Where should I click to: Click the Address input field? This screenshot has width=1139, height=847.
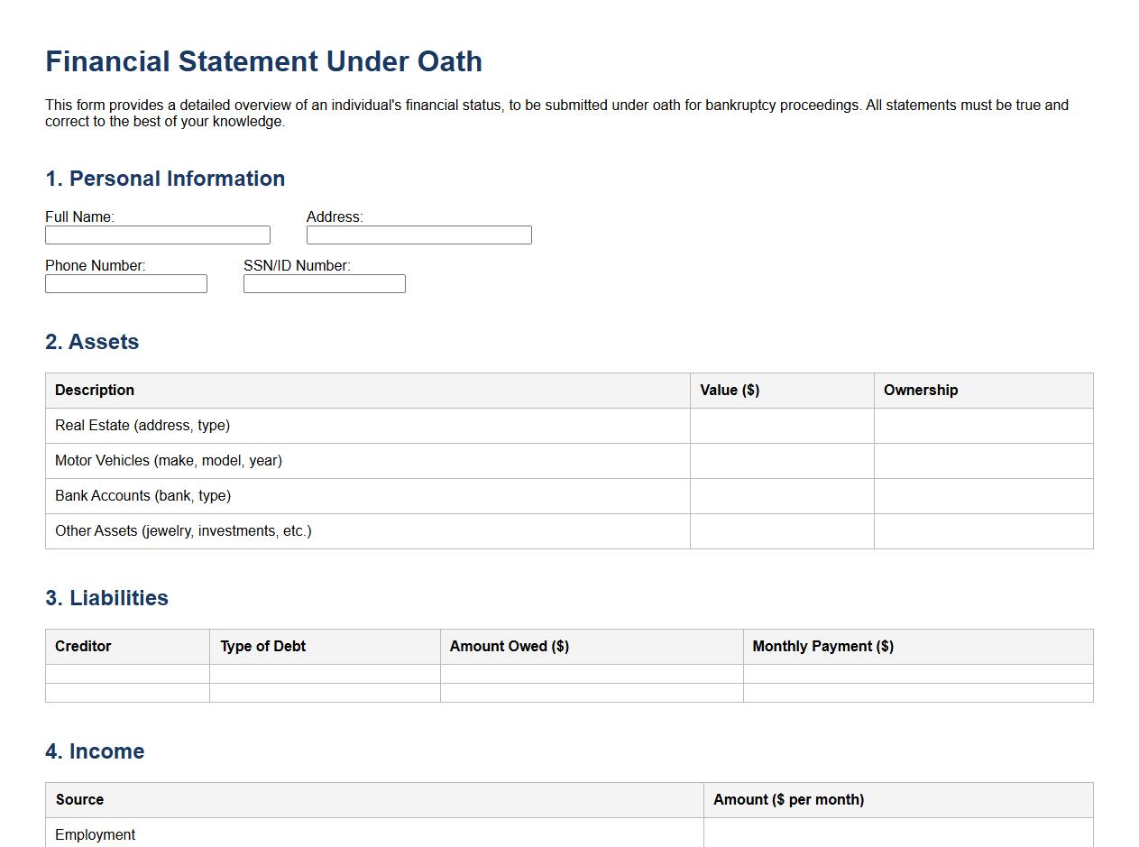(418, 235)
